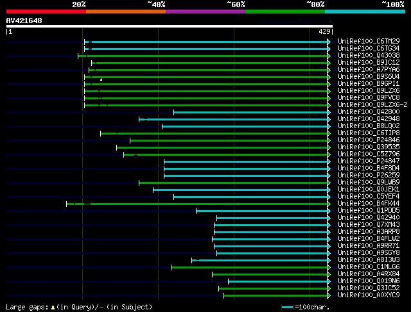
Task: Select the UniRef100_A4RX84 label
Action: coord(369,274)
